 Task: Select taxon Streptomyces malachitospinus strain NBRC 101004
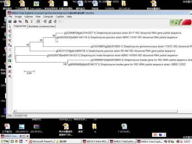pos(112,55)
